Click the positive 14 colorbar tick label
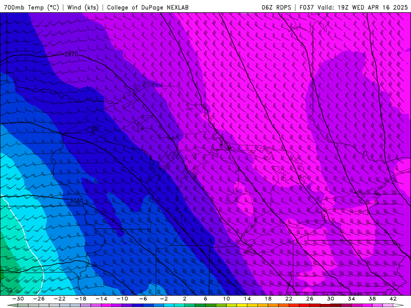This screenshot has width=411, height=308. click(247, 299)
